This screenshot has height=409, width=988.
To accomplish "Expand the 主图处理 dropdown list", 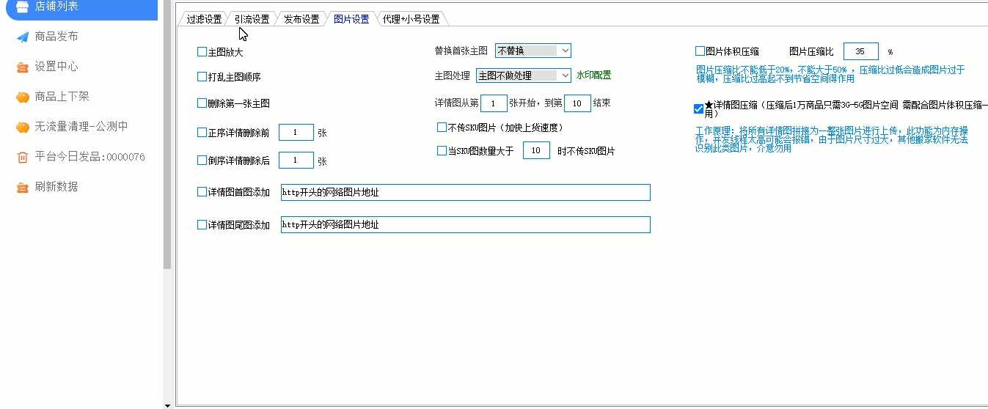I will tap(523, 75).
